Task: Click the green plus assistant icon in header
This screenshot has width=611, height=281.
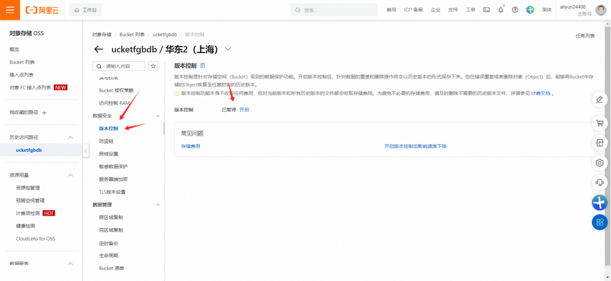Action: (530, 10)
